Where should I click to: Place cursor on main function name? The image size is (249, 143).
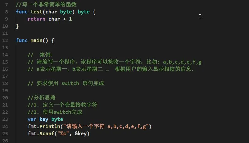click(36, 41)
